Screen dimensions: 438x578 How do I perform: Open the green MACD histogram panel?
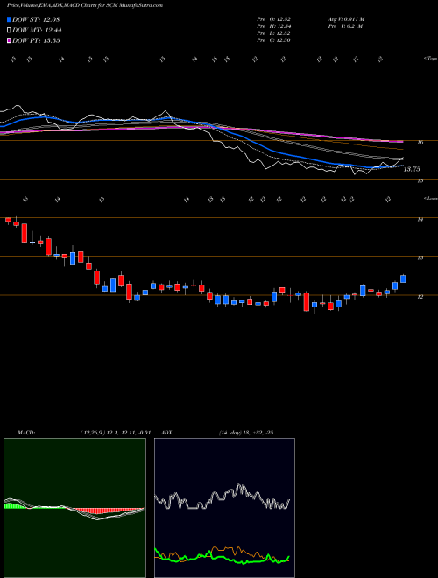(74, 508)
